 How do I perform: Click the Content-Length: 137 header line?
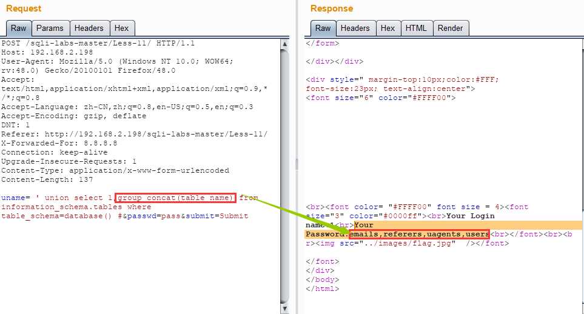click(x=47, y=179)
